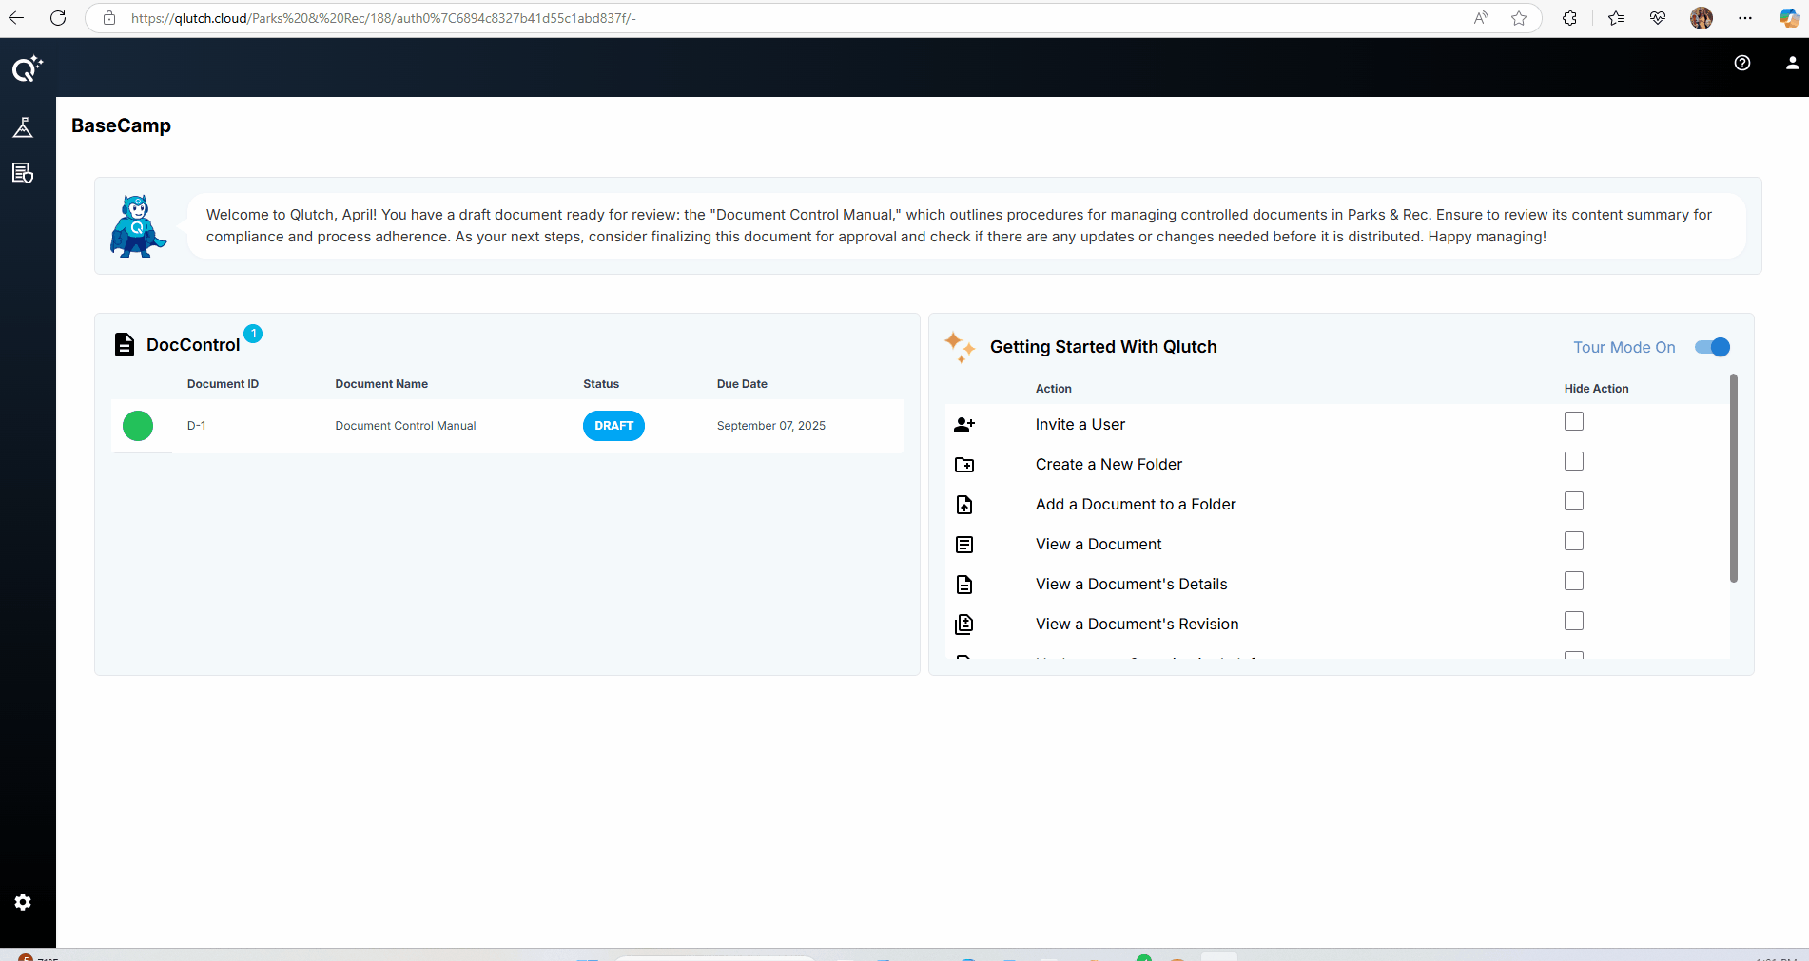Image resolution: width=1809 pixels, height=961 pixels.
Task: Click the Hide Action column header
Action: [1596, 389]
